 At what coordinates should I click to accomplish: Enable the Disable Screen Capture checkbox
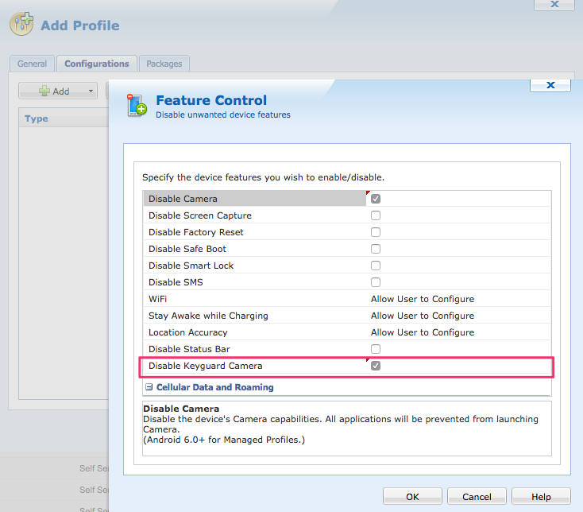coord(376,215)
